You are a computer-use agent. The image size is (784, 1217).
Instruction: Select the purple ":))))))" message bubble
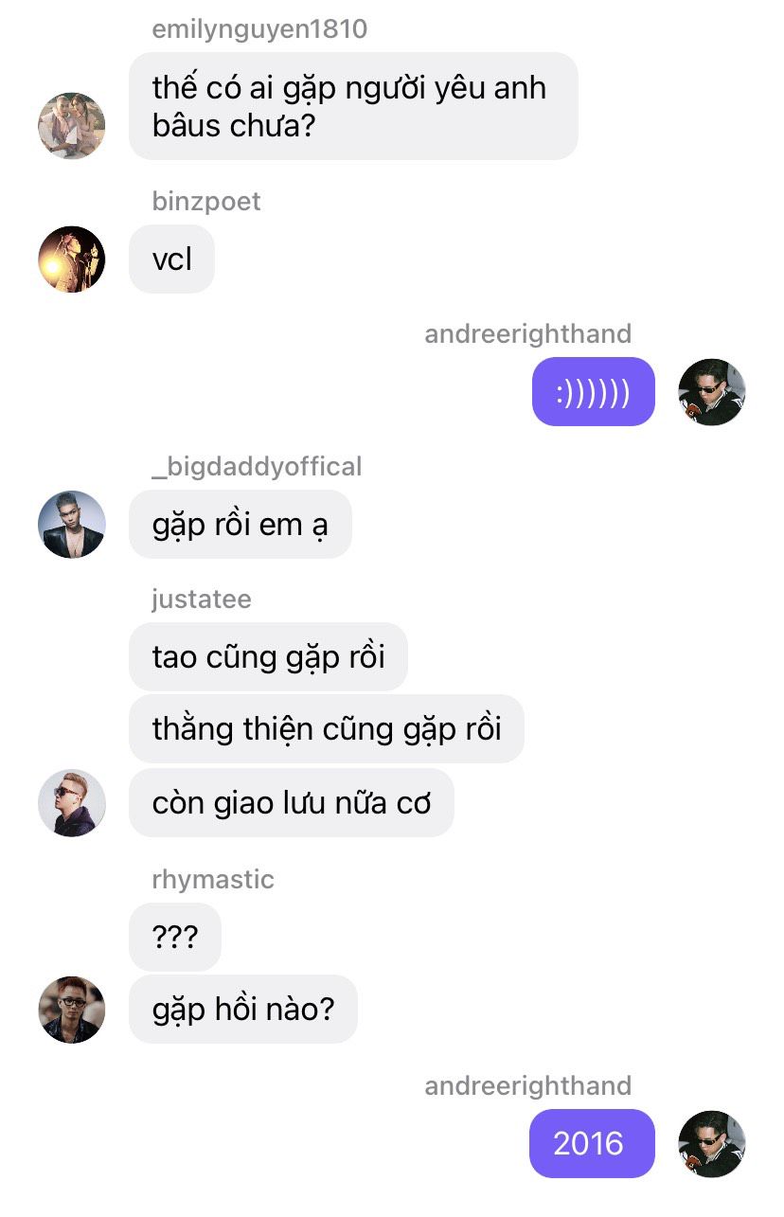tap(593, 391)
